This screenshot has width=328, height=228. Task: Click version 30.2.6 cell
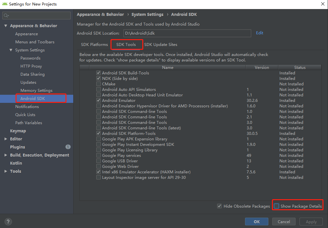252,101
